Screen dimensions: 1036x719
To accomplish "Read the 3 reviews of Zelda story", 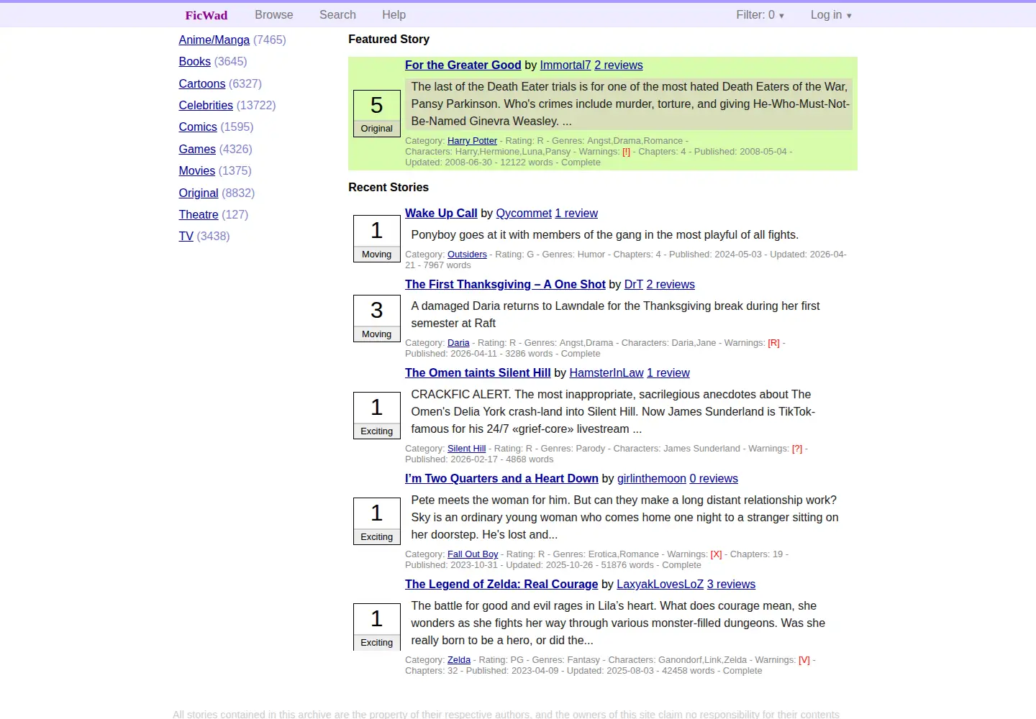I will click(x=731, y=585).
